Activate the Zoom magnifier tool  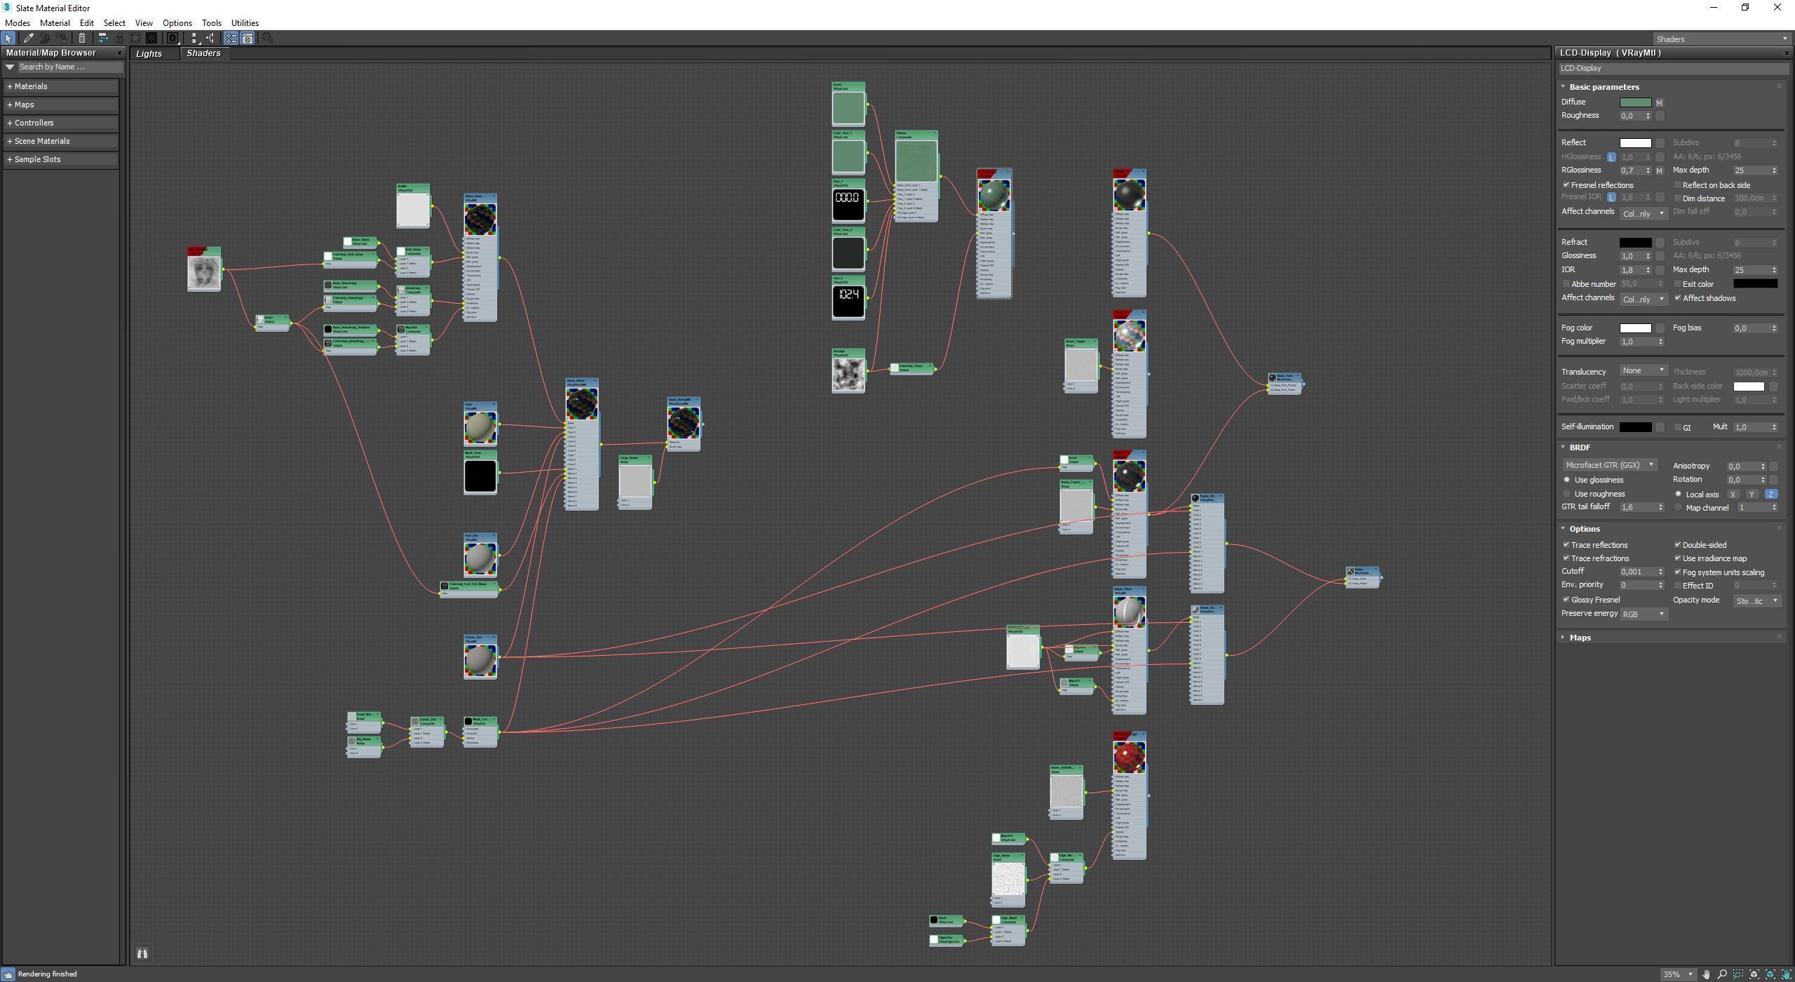1722,974
